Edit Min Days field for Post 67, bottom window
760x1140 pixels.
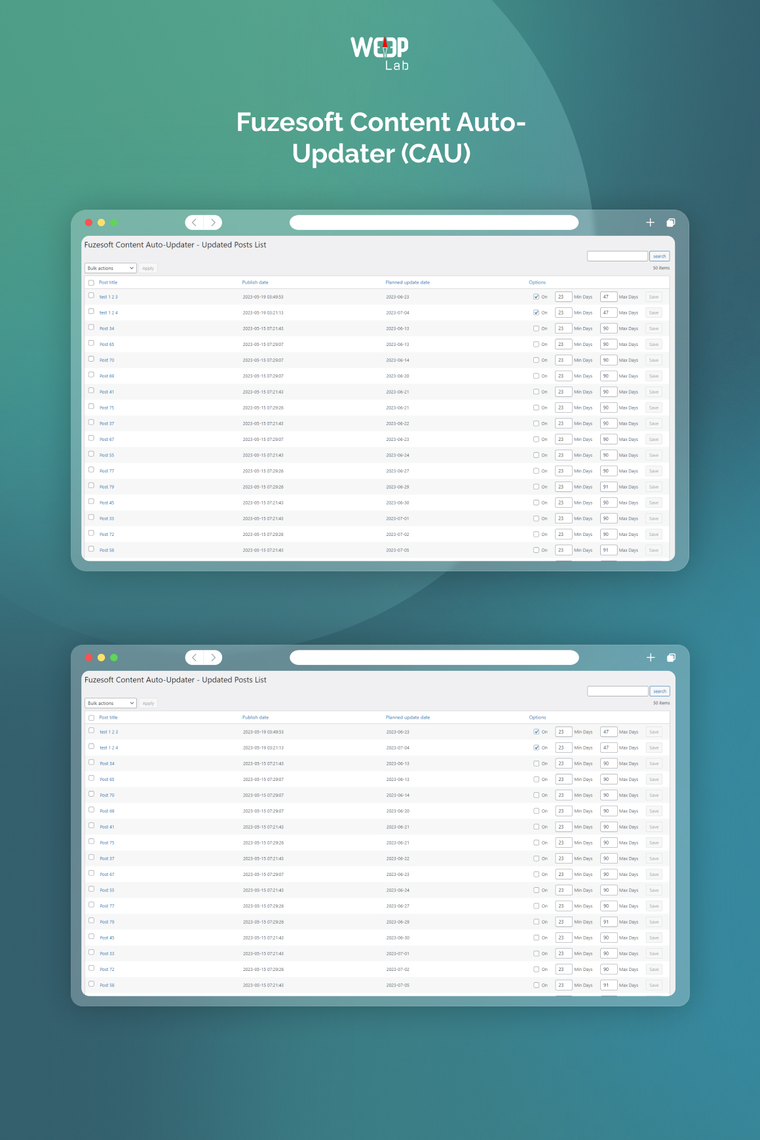(563, 875)
